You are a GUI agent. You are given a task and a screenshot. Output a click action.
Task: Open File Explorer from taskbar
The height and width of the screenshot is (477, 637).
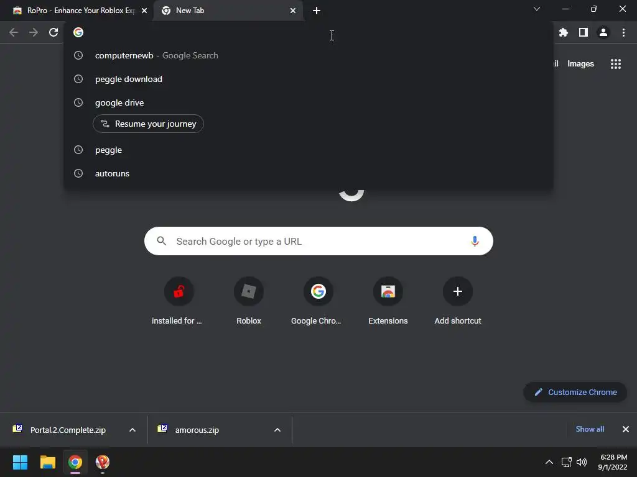coord(47,462)
